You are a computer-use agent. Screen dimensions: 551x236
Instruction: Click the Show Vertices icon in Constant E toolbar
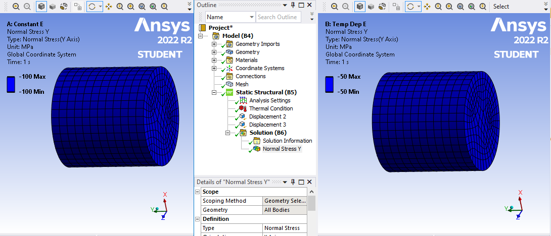coord(78,7)
